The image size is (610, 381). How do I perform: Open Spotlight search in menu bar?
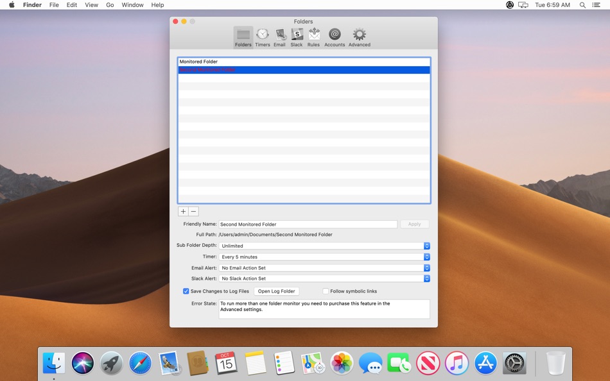[582, 5]
